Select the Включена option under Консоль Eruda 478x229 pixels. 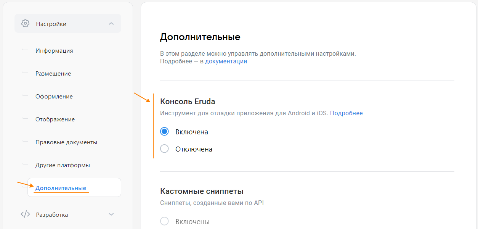pyautogui.click(x=164, y=131)
